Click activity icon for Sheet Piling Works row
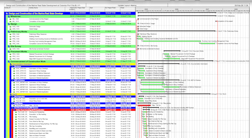This screenshot has height=138, width=252. tap(14, 101)
